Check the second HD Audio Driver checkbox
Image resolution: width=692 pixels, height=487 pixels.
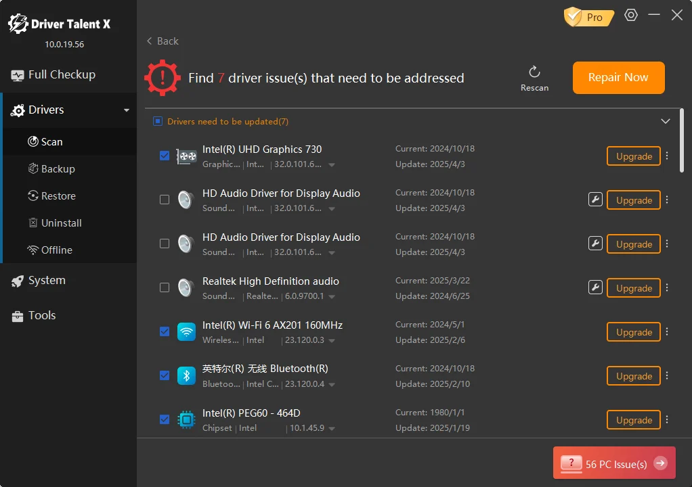[165, 243]
